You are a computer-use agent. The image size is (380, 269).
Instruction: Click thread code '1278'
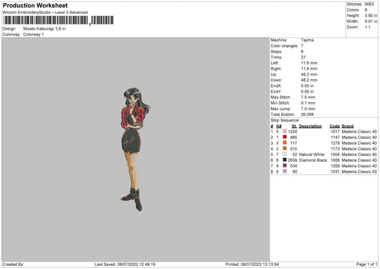335,143
